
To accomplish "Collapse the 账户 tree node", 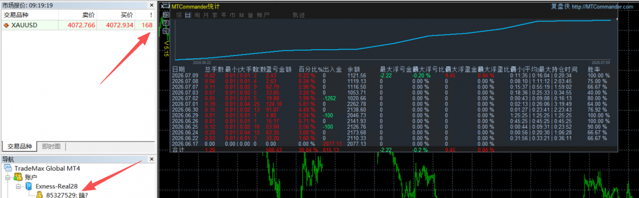I will tap(8, 177).
